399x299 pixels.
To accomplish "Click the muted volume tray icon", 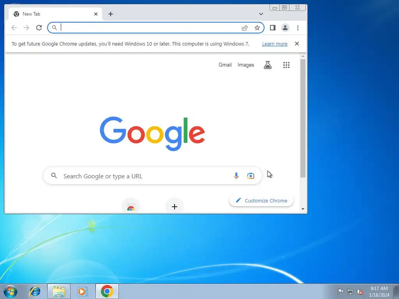I will pos(360,292).
